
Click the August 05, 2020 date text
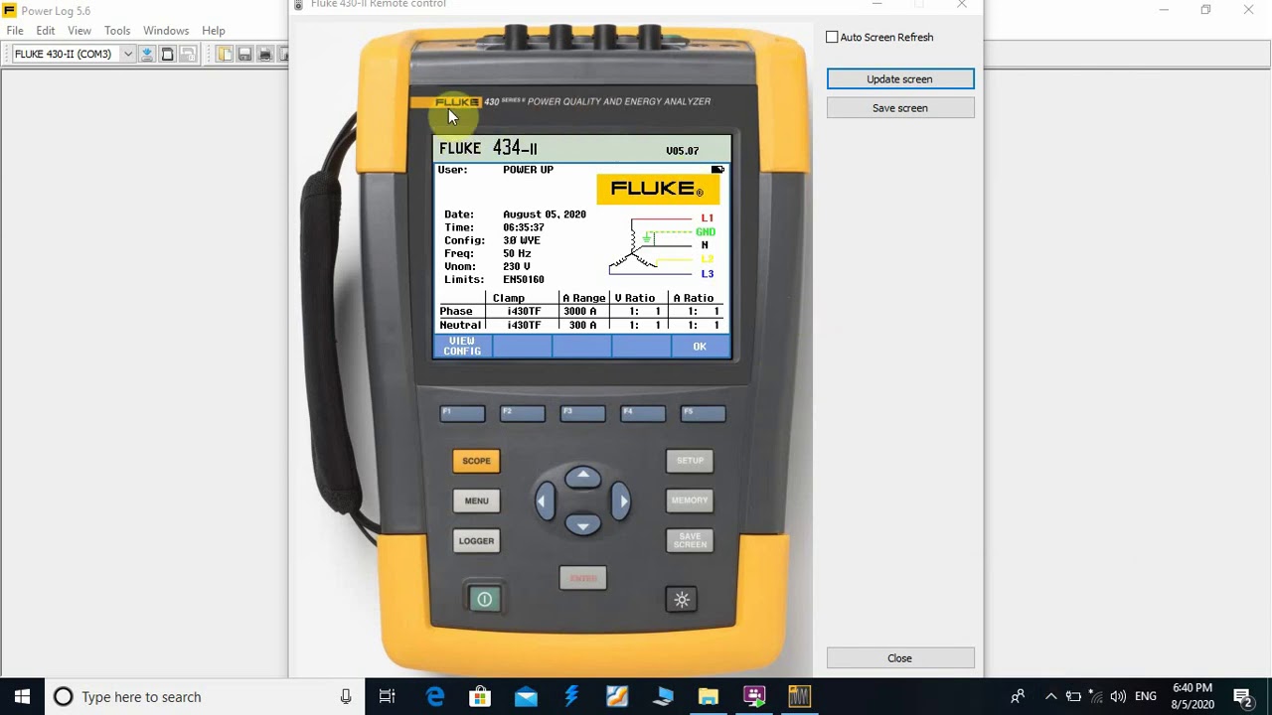click(545, 214)
